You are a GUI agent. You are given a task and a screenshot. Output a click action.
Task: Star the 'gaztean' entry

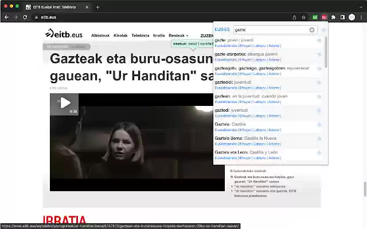(319, 97)
